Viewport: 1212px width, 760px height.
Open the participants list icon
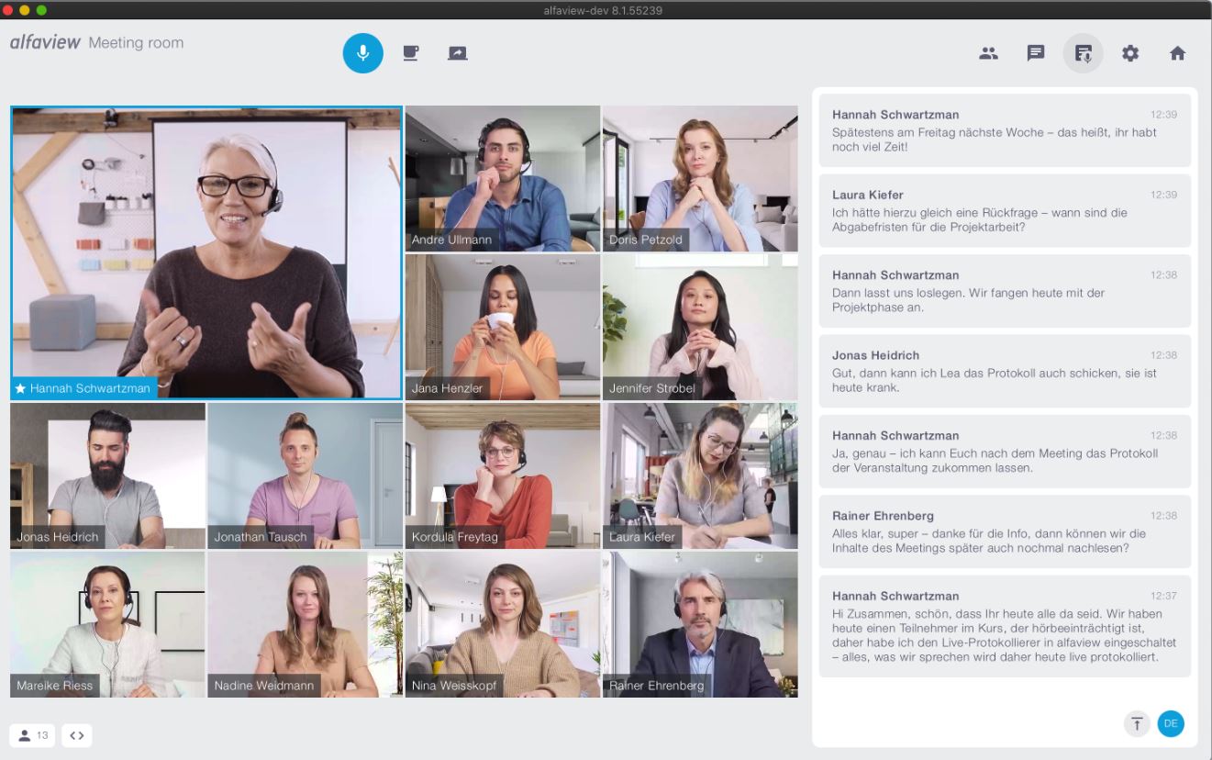[988, 53]
